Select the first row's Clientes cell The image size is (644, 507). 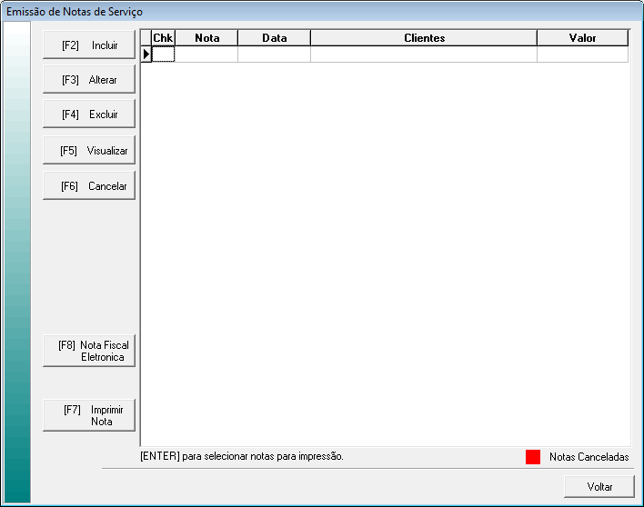click(424, 55)
